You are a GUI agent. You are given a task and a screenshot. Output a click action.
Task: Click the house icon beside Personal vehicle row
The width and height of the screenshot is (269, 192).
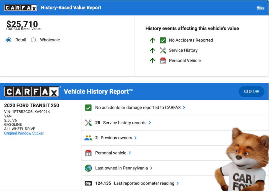(x=88, y=153)
